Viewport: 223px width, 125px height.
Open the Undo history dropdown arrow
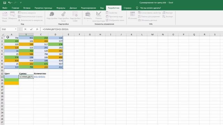[11, 3]
